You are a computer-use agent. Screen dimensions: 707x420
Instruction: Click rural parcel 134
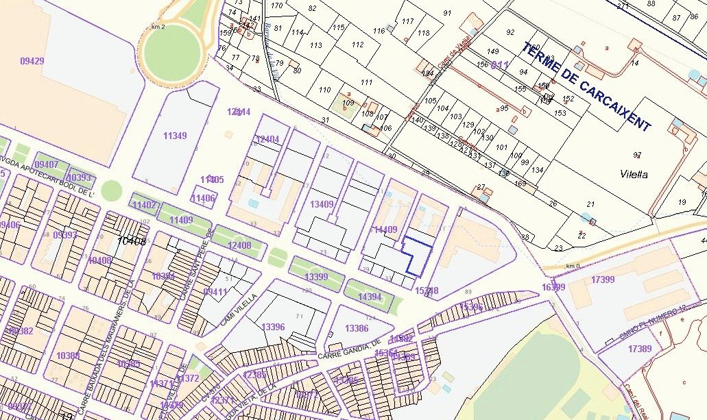538,170
